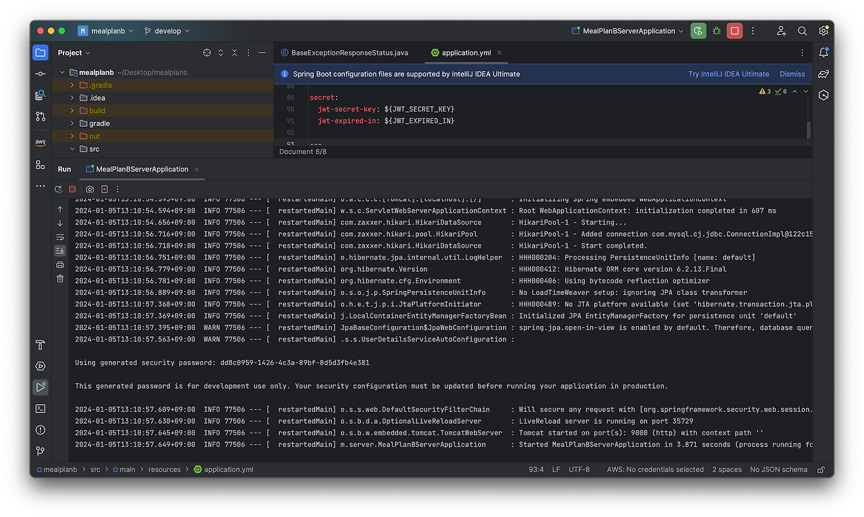Open the Database tool window icon

click(40, 95)
